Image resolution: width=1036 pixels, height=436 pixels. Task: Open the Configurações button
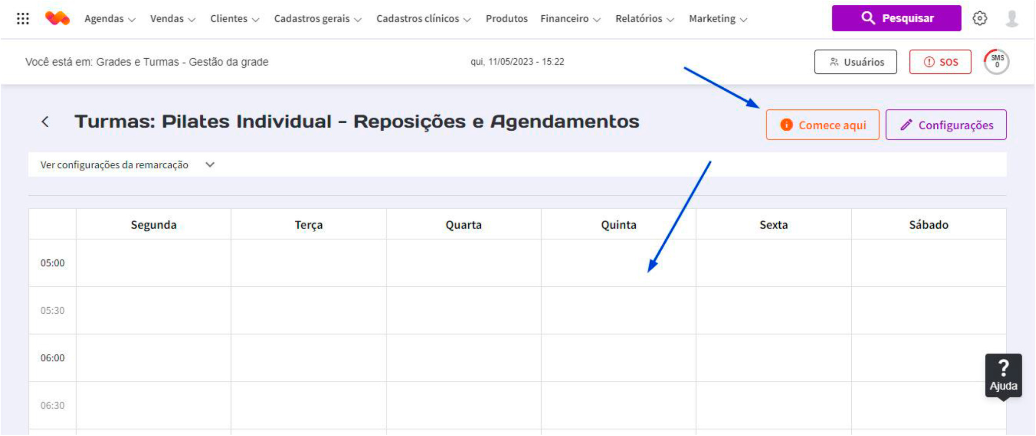coord(946,125)
